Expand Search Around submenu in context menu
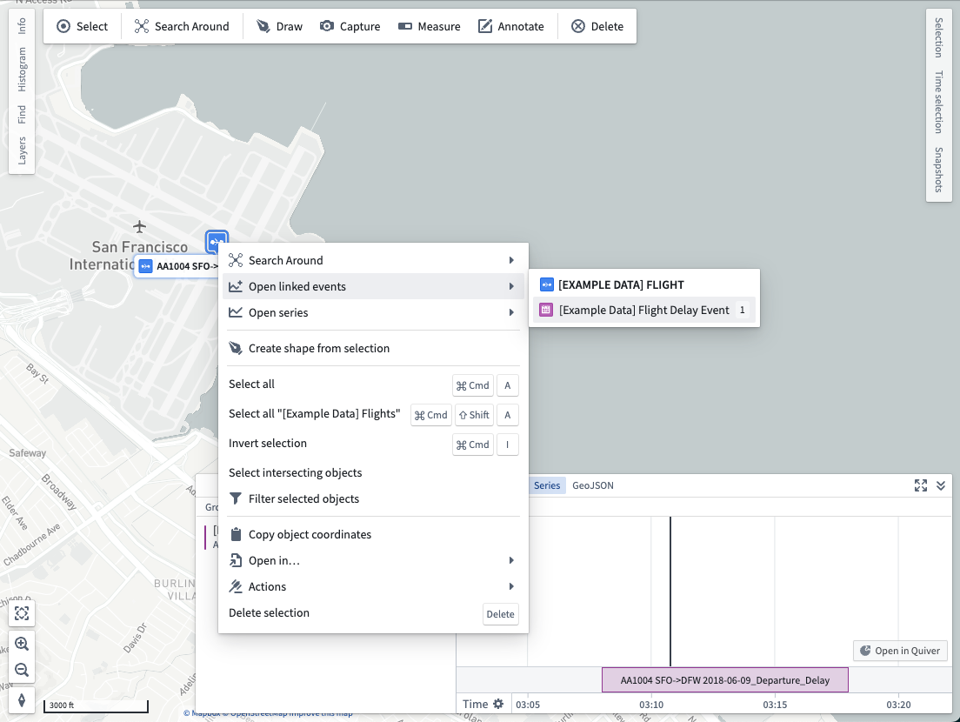 point(373,260)
